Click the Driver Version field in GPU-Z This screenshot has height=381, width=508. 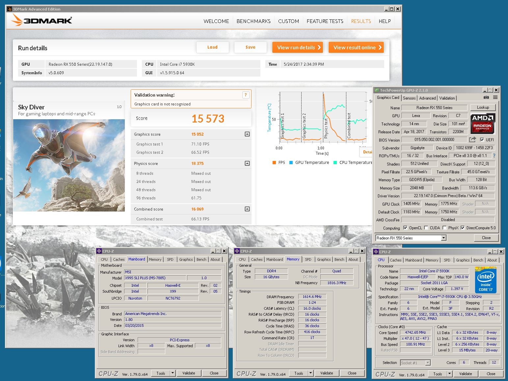coord(448,196)
